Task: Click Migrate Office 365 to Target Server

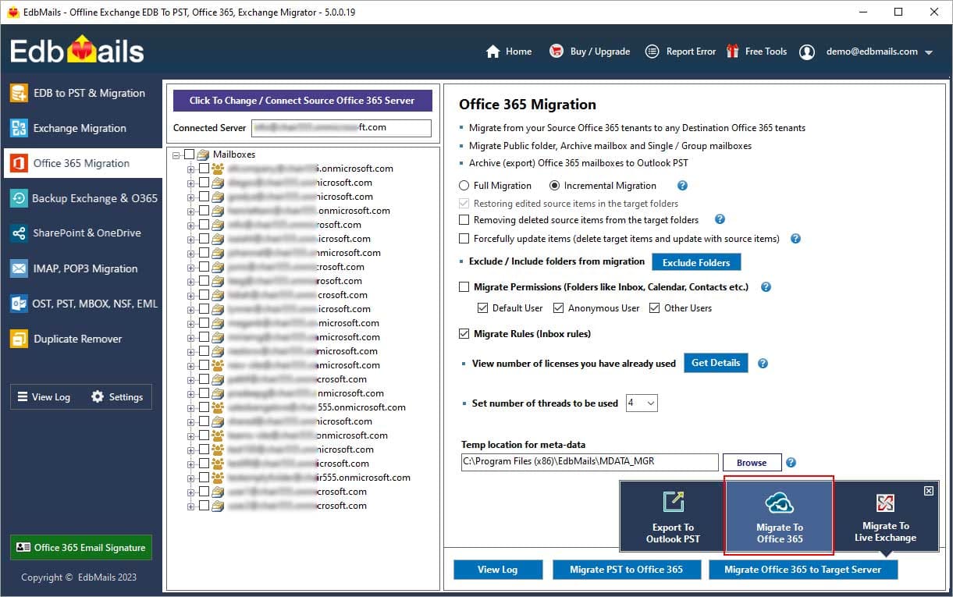Action: (x=803, y=570)
